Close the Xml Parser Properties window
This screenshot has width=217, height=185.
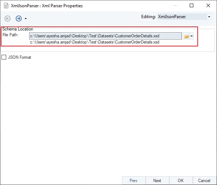(x=208, y=5)
